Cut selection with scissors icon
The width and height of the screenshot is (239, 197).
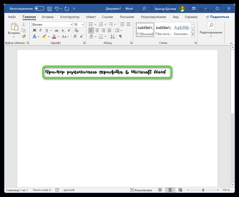pyautogui.click(x=24, y=25)
